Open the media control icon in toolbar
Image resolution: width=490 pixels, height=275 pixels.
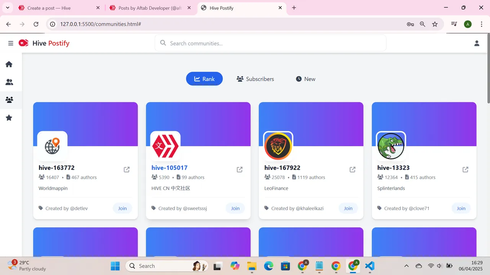454,24
